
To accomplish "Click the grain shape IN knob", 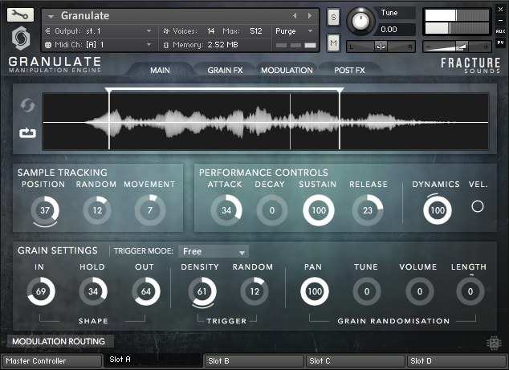I will 41,291.
